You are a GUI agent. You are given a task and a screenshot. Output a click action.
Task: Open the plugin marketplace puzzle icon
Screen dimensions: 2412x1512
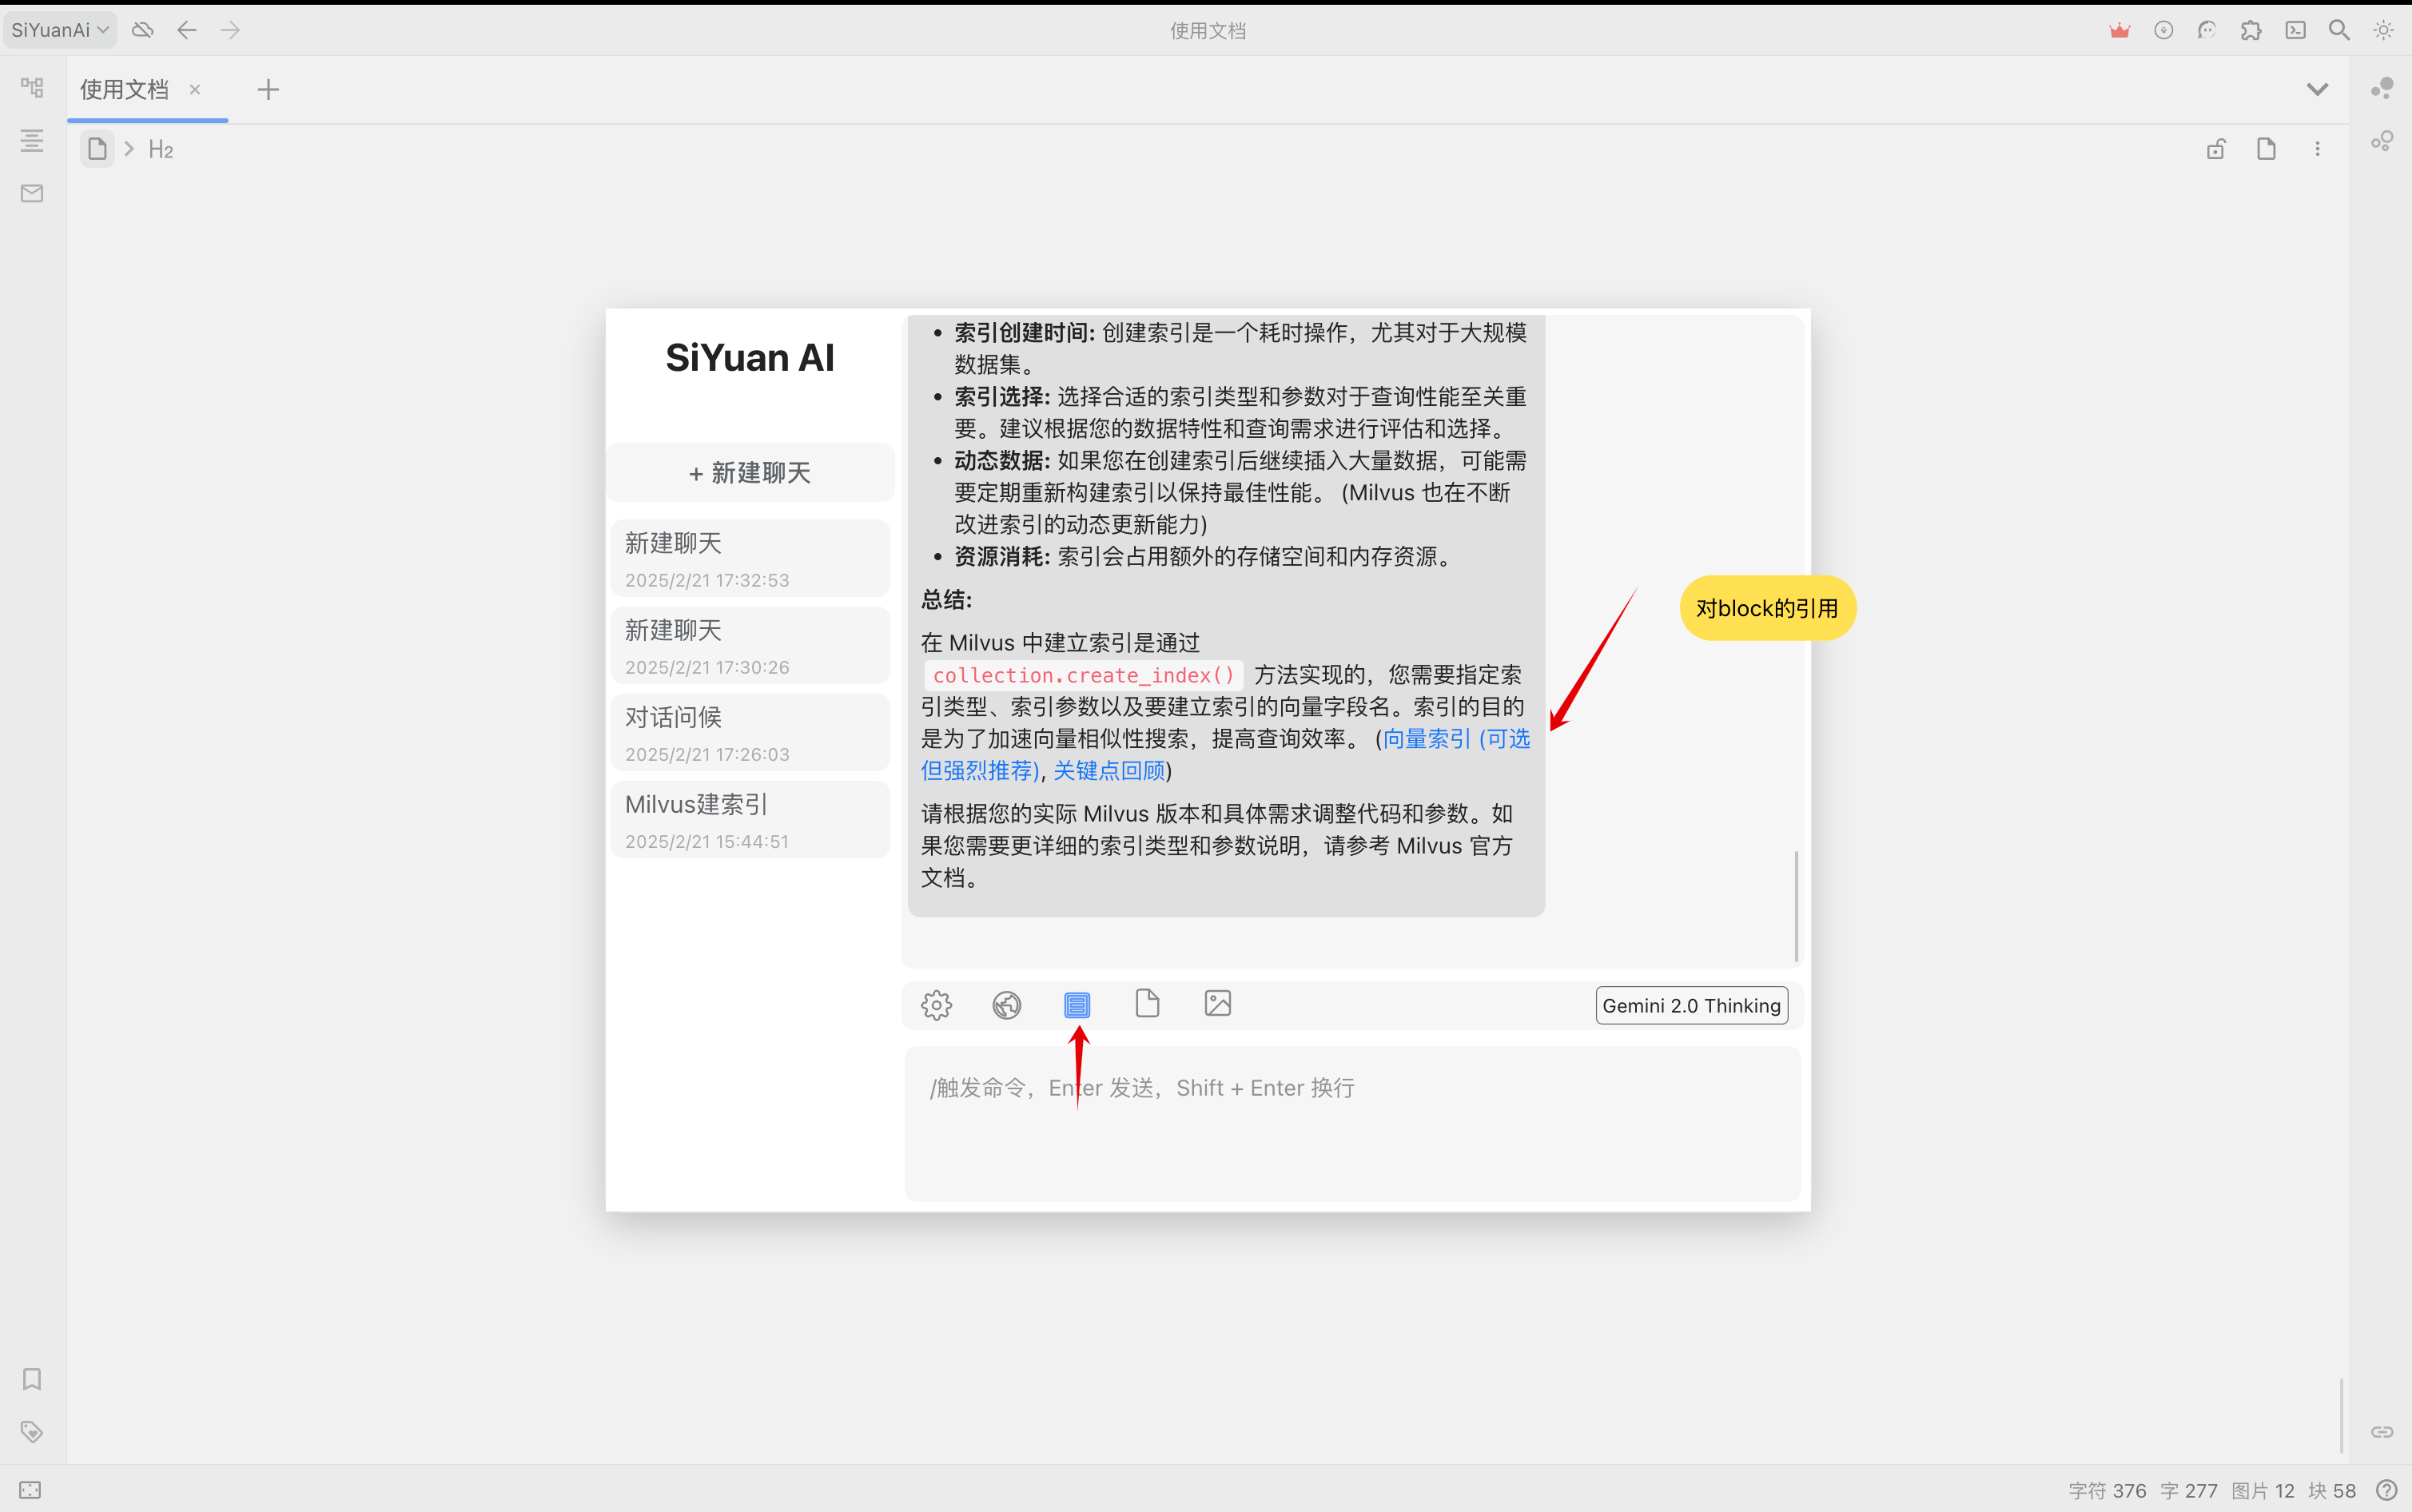pos(2251,29)
